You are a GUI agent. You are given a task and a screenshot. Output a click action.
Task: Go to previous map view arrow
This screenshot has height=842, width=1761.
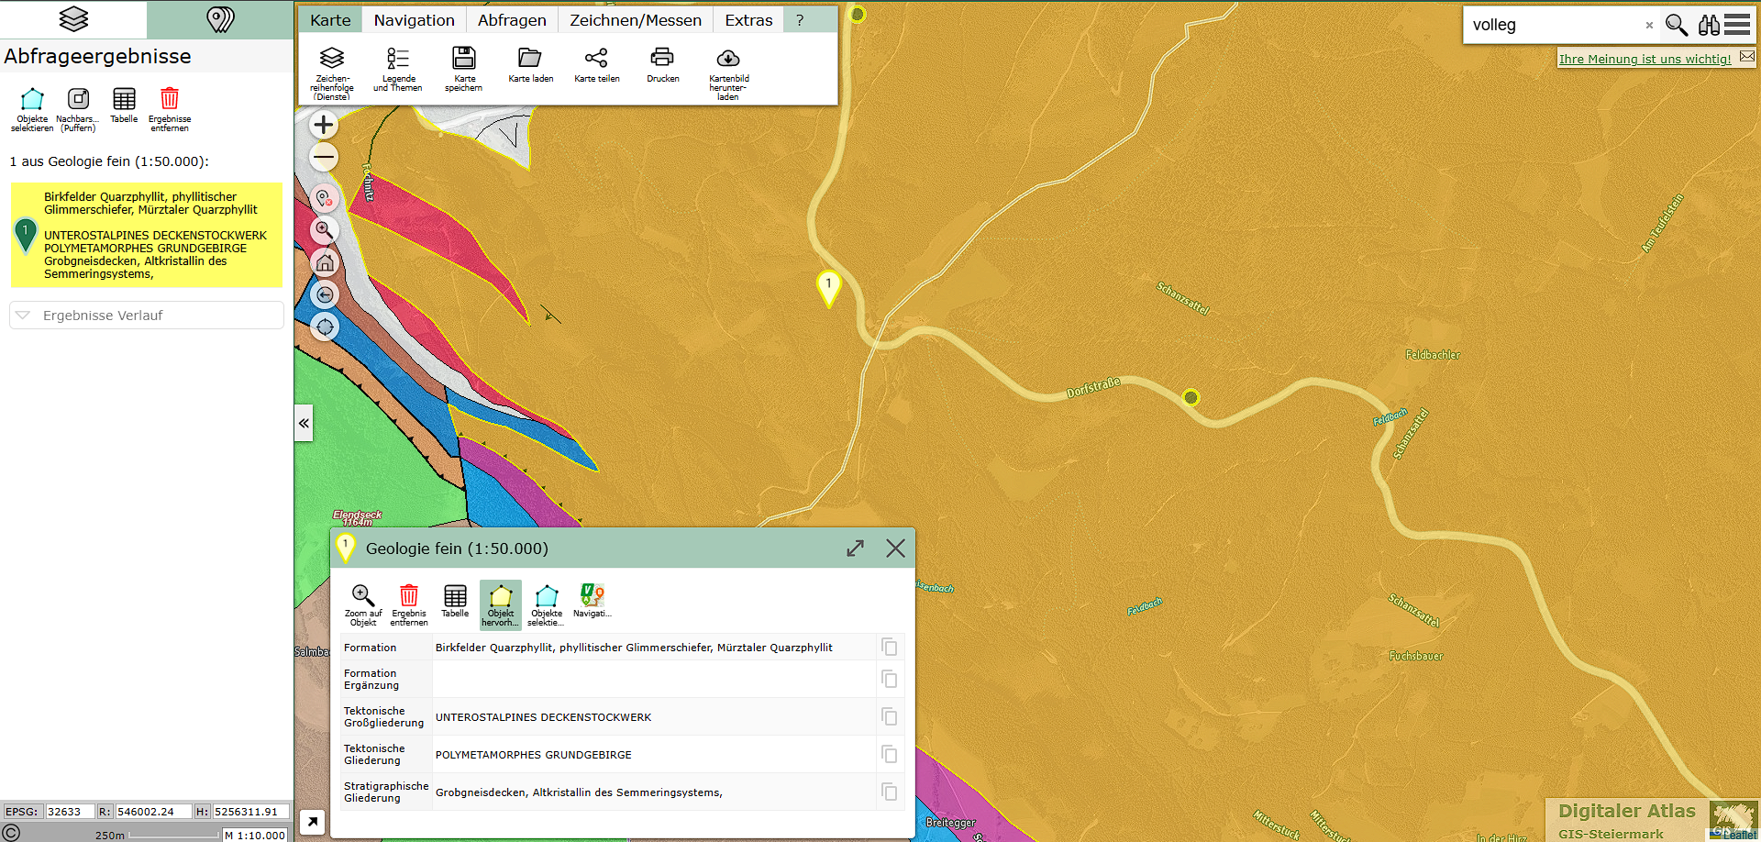click(x=325, y=294)
